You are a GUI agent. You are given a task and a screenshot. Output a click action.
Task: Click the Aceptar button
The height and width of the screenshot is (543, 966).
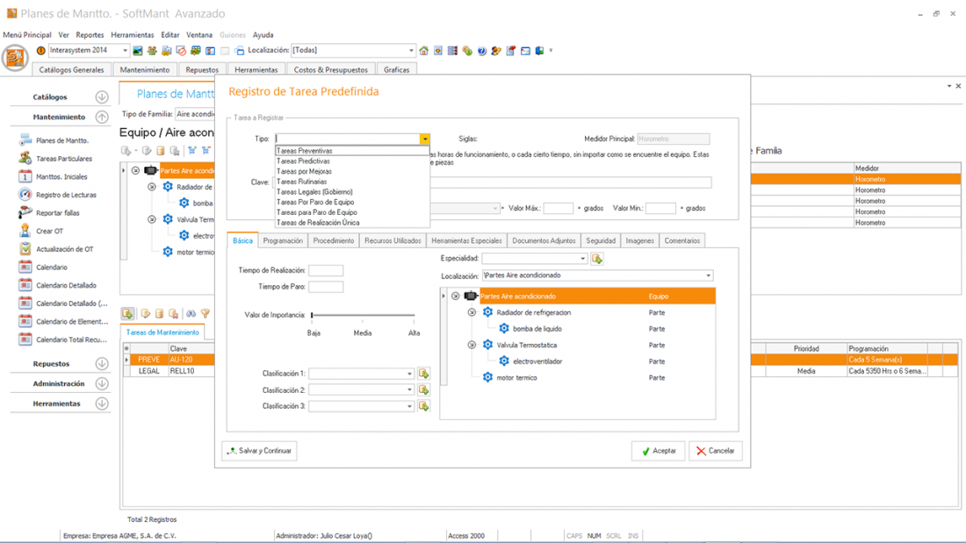(x=658, y=451)
